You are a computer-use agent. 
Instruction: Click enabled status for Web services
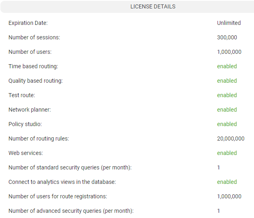[227, 153]
